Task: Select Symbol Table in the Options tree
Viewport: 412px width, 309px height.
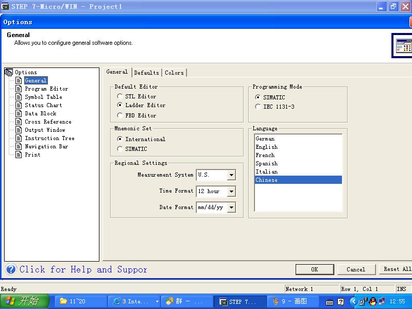Action: [44, 97]
